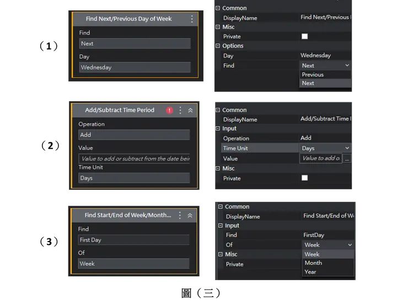This screenshot has width=408, height=306.
Task: Collapse Input section in second properties panel
Action: (x=218, y=128)
